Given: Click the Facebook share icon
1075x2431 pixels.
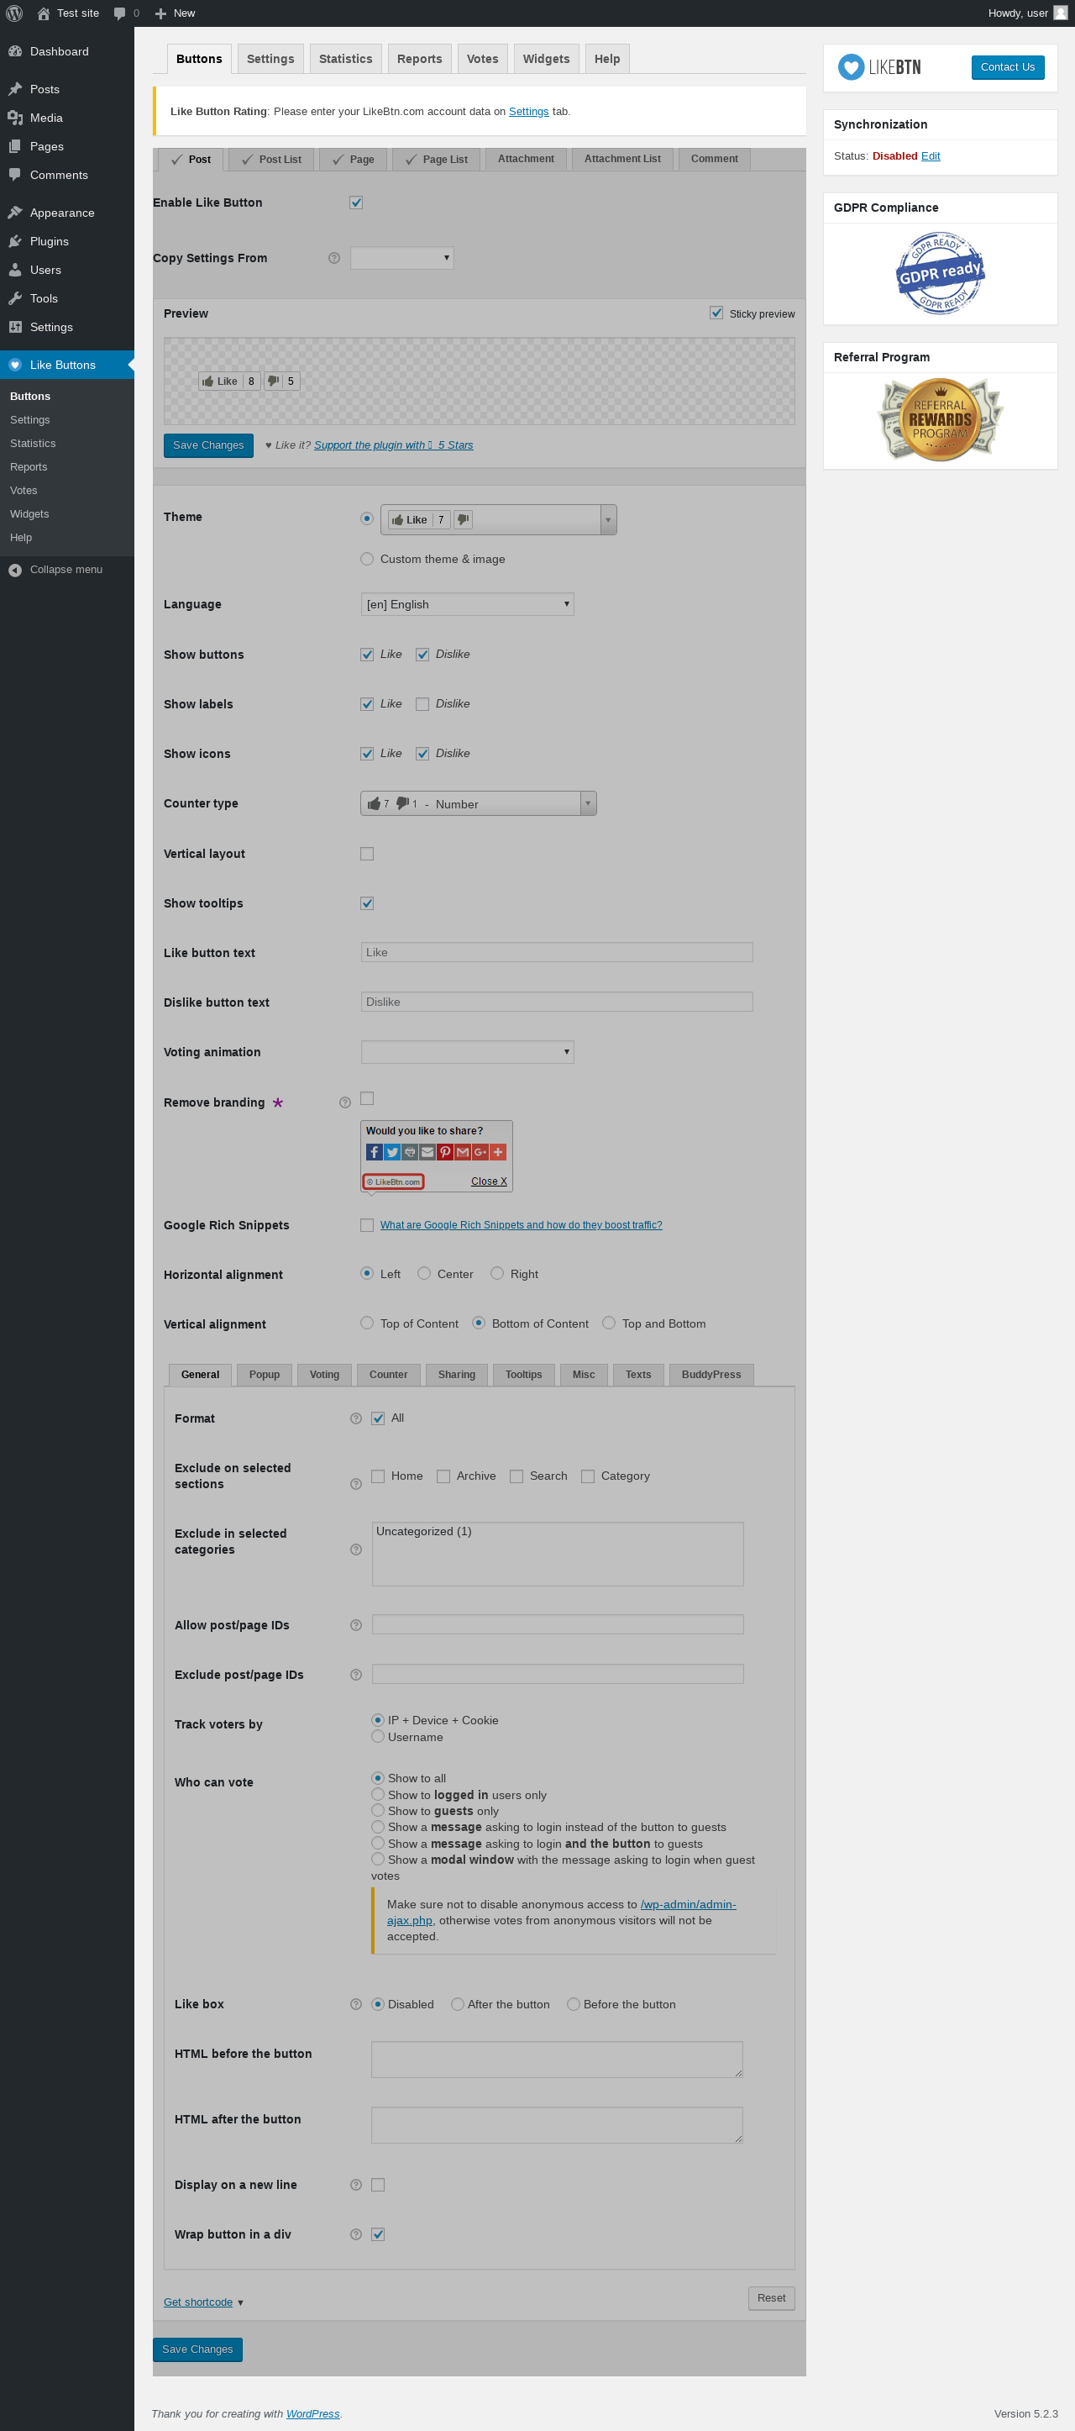Looking at the screenshot, I should (375, 1151).
